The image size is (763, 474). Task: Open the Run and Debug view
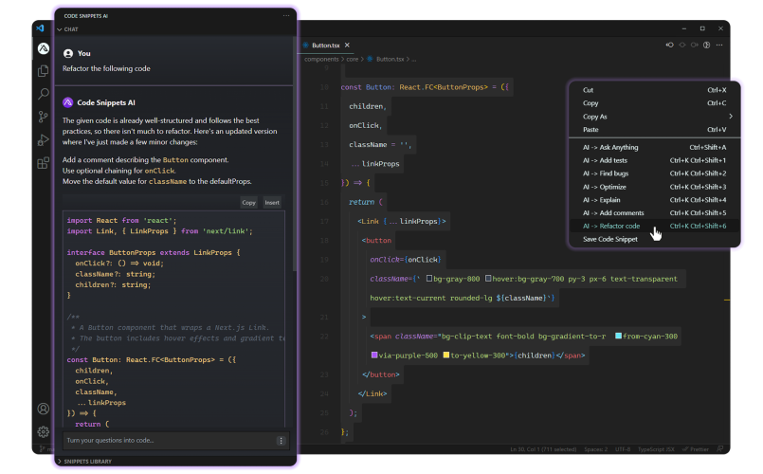[x=44, y=140]
